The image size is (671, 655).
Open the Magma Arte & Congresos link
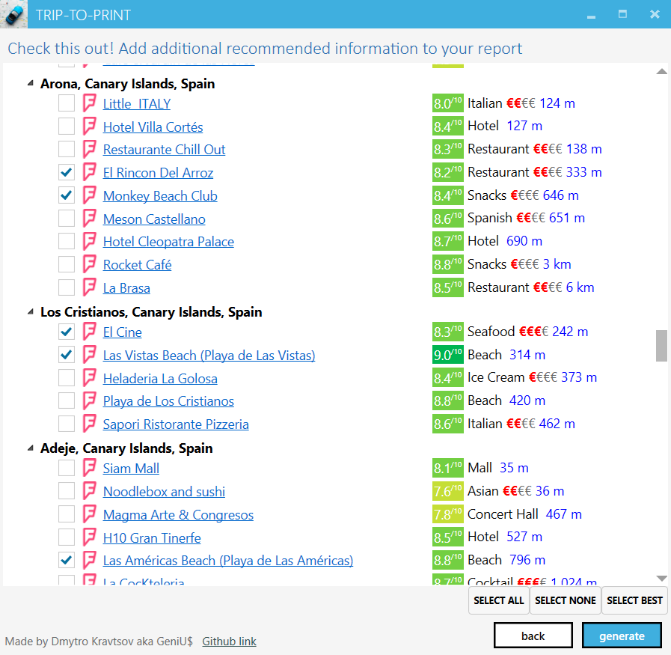178,514
